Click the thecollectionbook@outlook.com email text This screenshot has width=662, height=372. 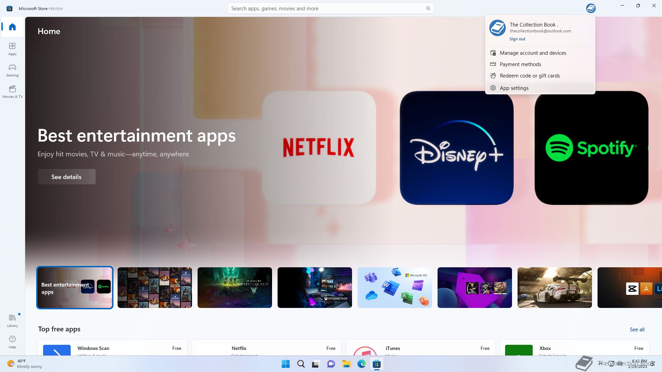click(x=540, y=31)
